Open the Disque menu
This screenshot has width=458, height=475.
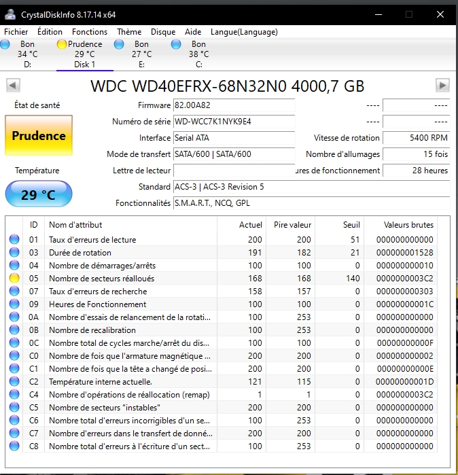163,32
